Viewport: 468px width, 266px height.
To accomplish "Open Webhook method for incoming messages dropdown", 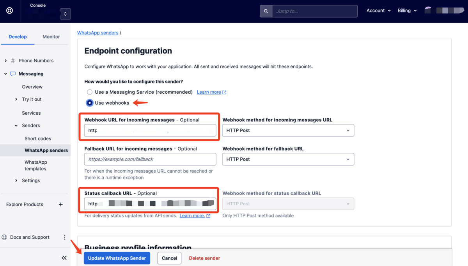I will 288,131.
